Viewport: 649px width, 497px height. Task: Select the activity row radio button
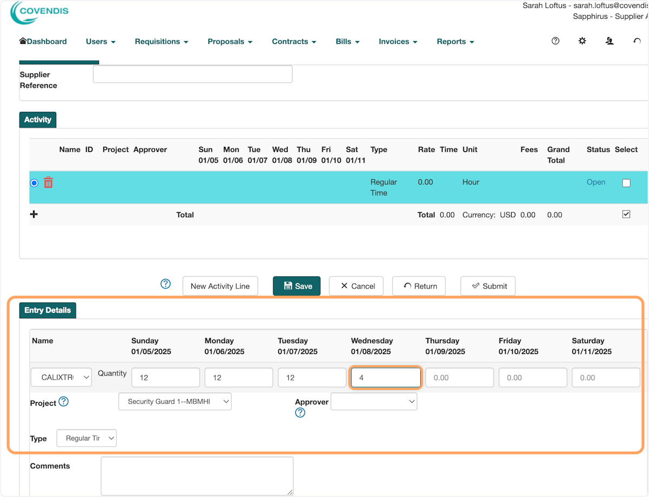(34, 183)
